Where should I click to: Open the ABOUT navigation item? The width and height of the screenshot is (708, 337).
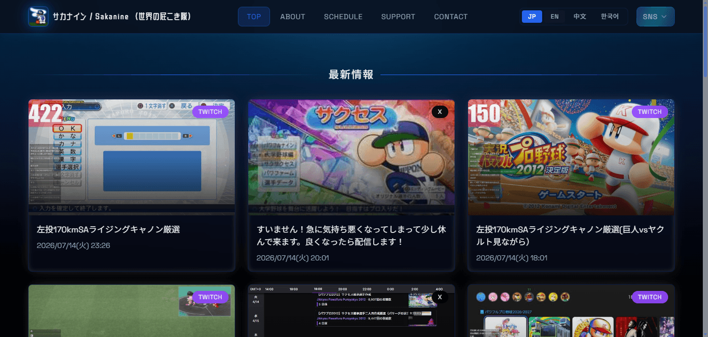[x=293, y=17]
